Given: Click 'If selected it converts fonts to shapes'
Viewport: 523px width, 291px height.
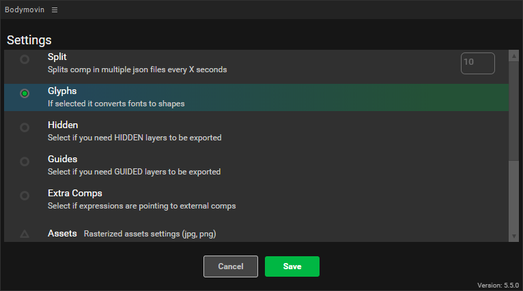Looking at the screenshot, I should 116,104.
